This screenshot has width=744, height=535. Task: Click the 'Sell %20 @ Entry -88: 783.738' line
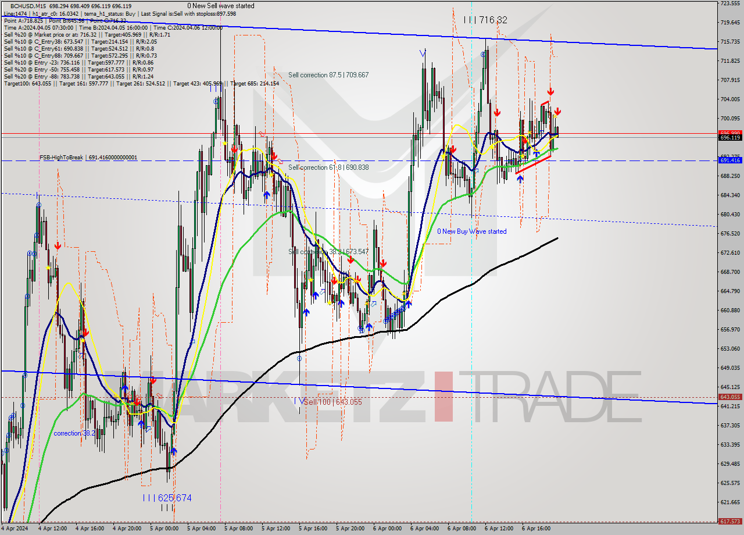[x=78, y=76]
